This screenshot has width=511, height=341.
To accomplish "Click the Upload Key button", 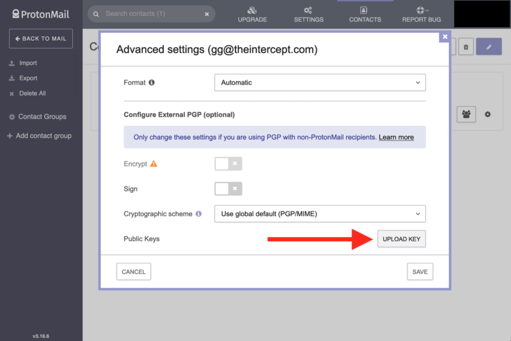I will [x=401, y=239].
